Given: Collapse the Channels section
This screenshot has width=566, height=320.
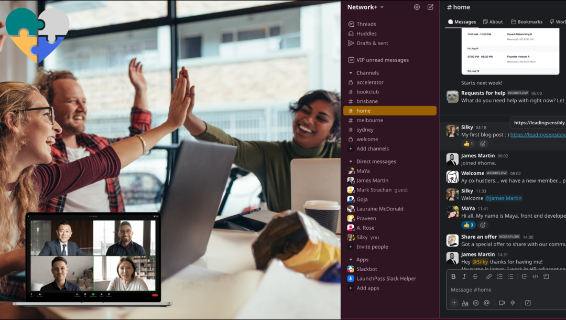Looking at the screenshot, I should [351, 73].
